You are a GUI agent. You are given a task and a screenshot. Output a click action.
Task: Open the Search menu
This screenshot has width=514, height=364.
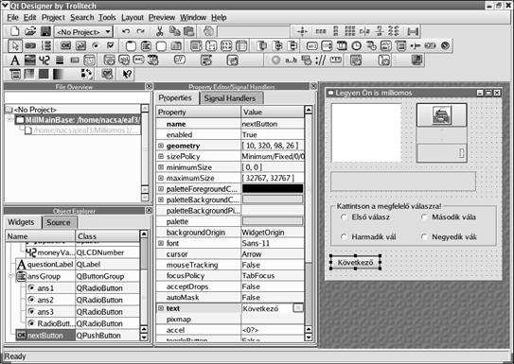82,17
